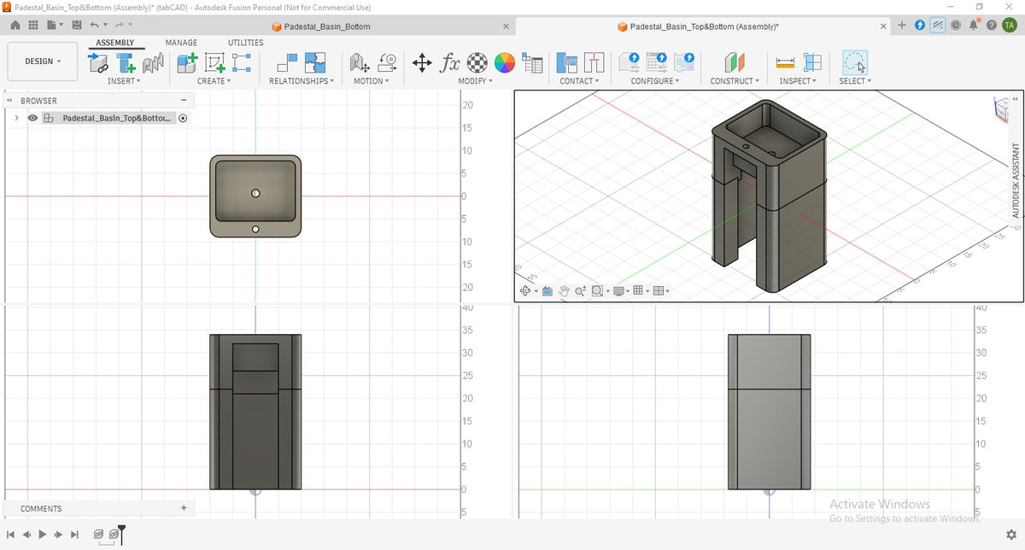
Task: Toggle the design history lines button in title bar
Action: [938, 26]
